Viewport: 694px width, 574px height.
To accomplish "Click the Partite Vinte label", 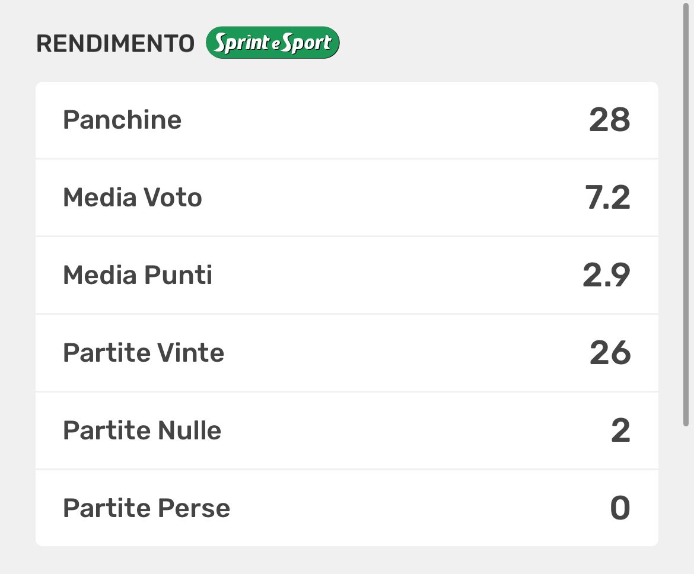I will [144, 353].
